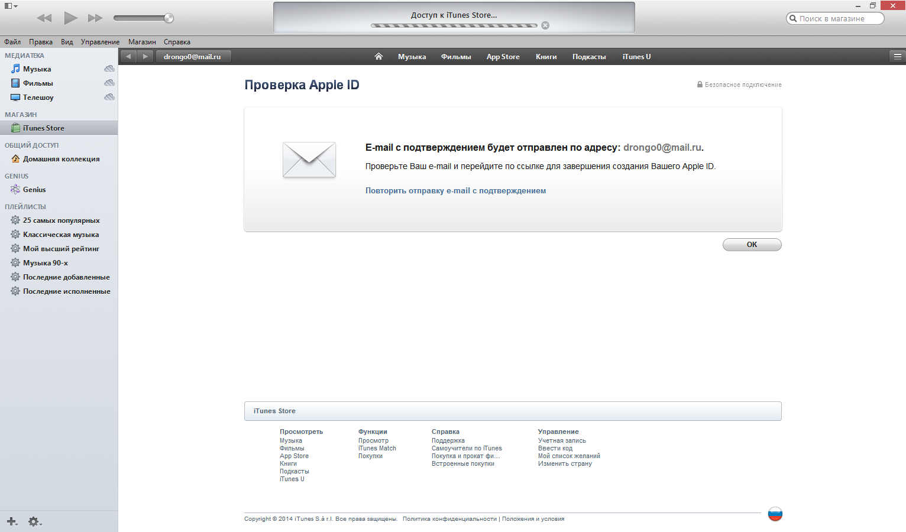The width and height of the screenshot is (906, 532).
Task: Go to the store Home icon
Action: [x=378, y=57]
